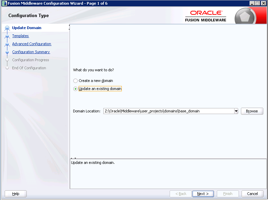Image resolution: width=268 pixels, height=200 pixels.
Task: Click the pentagon emblem in the header
Action: [x=245, y=17]
